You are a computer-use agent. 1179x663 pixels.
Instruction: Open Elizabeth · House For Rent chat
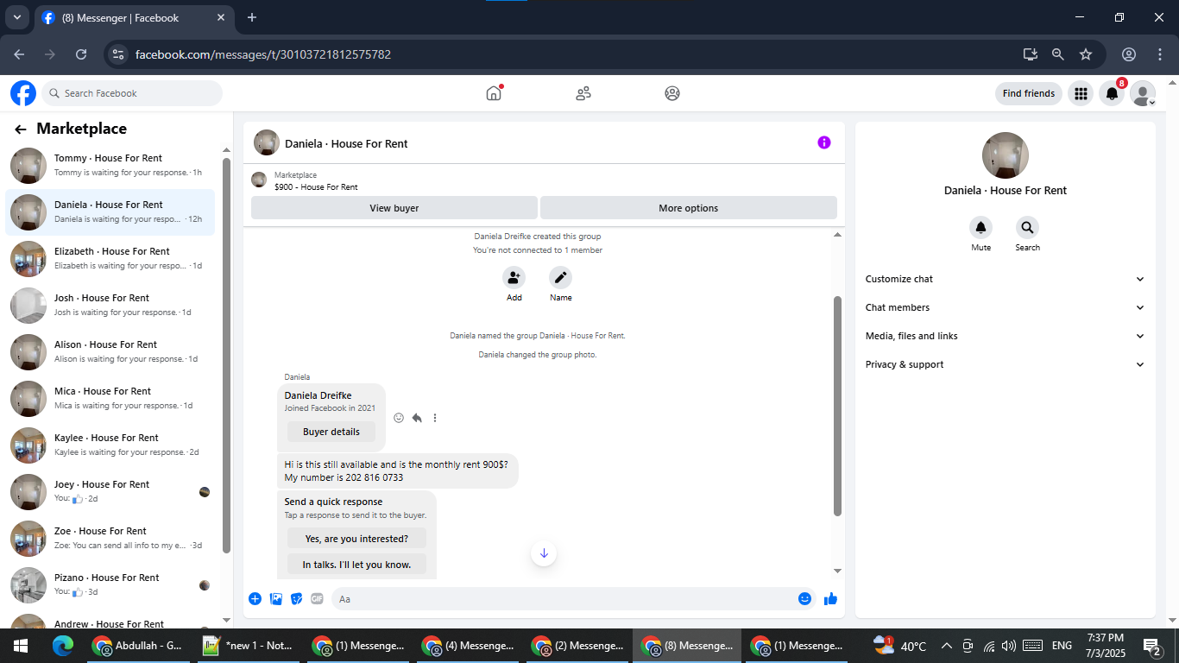click(110, 259)
